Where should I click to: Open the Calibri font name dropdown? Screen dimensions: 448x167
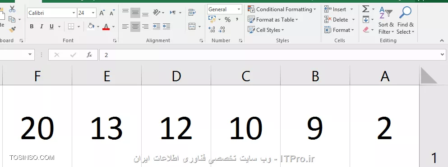click(x=74, y=13)
